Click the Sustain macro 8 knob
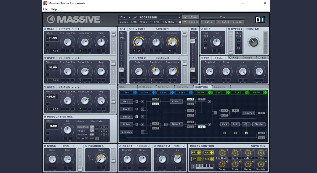Image resolution: width=317 pixels, height=173 pixels. pyautogui.click(x=261, y=164)
